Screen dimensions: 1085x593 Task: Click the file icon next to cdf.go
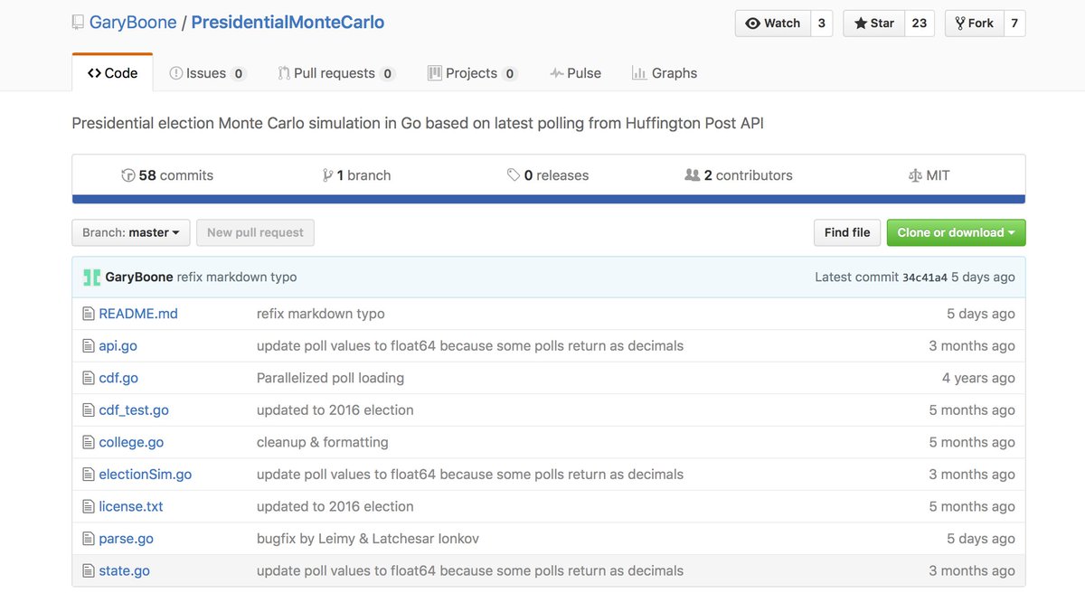[x=89, y=378]
